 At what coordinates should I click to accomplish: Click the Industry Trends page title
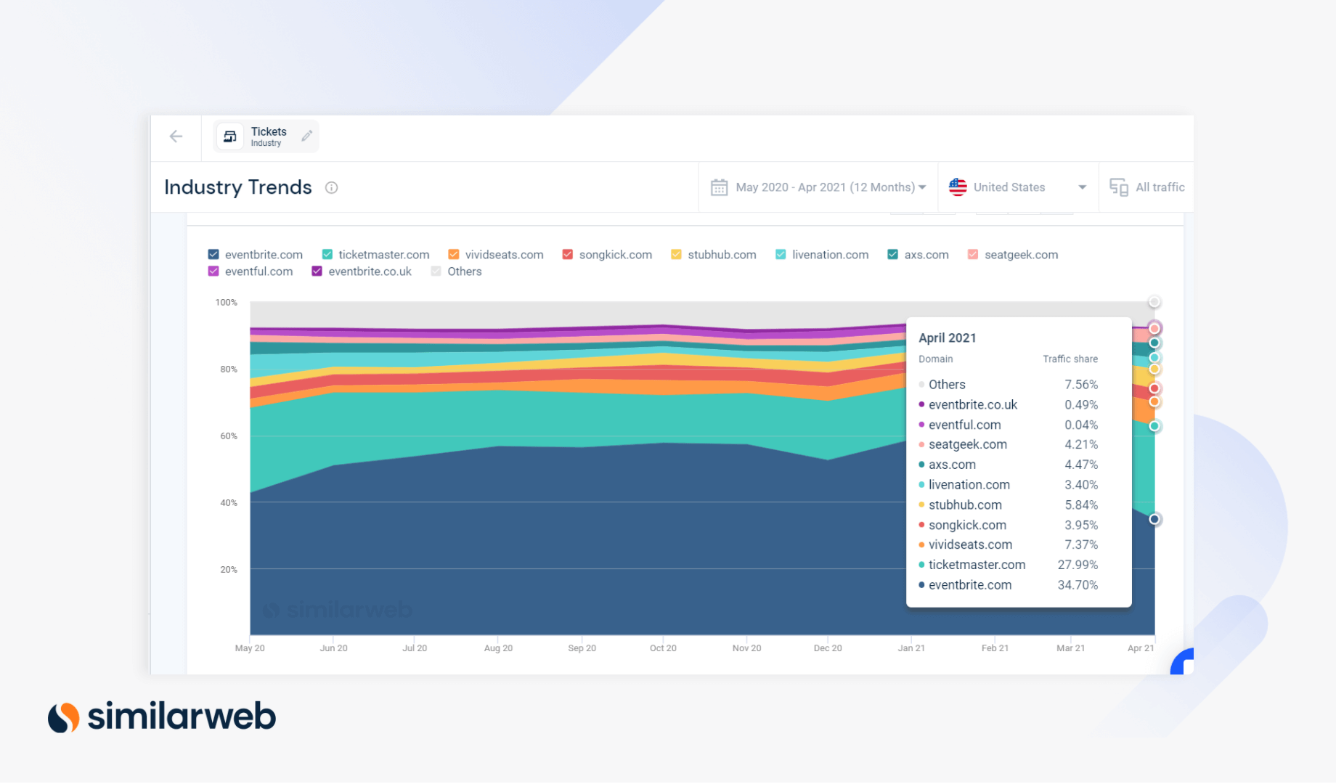(238, 187)
